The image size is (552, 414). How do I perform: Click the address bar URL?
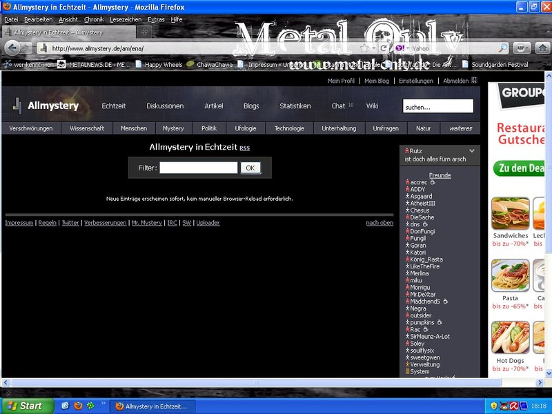click(x=97, y=48)
